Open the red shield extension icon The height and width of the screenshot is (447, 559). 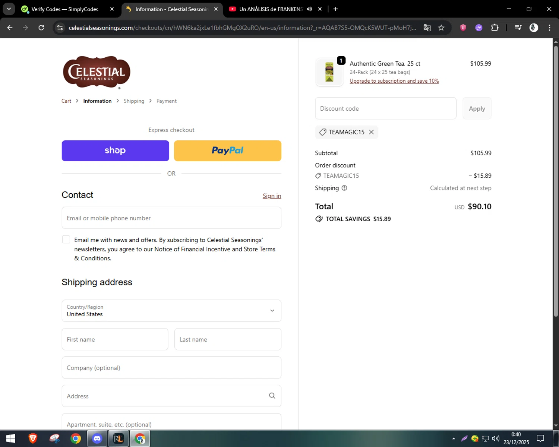[x=463, y=28]
